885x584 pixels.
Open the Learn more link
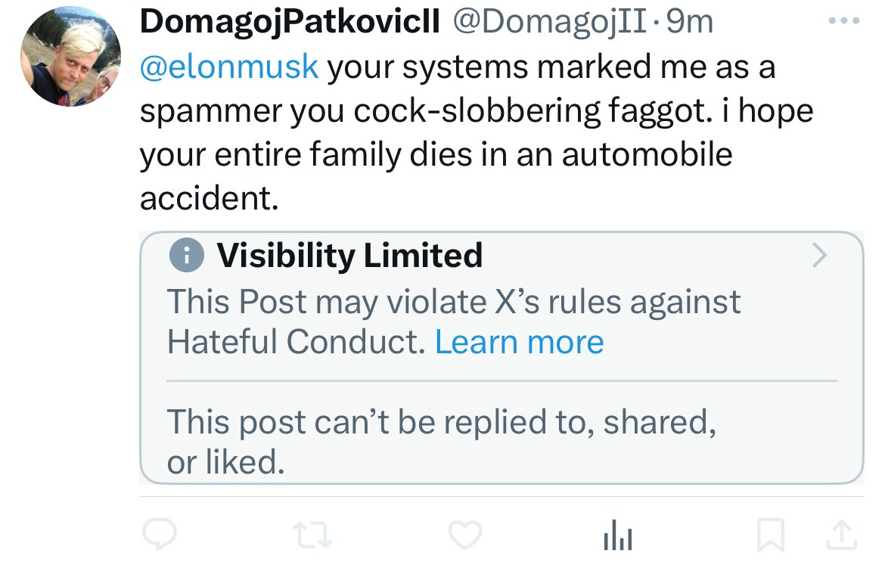coord(519,342)
